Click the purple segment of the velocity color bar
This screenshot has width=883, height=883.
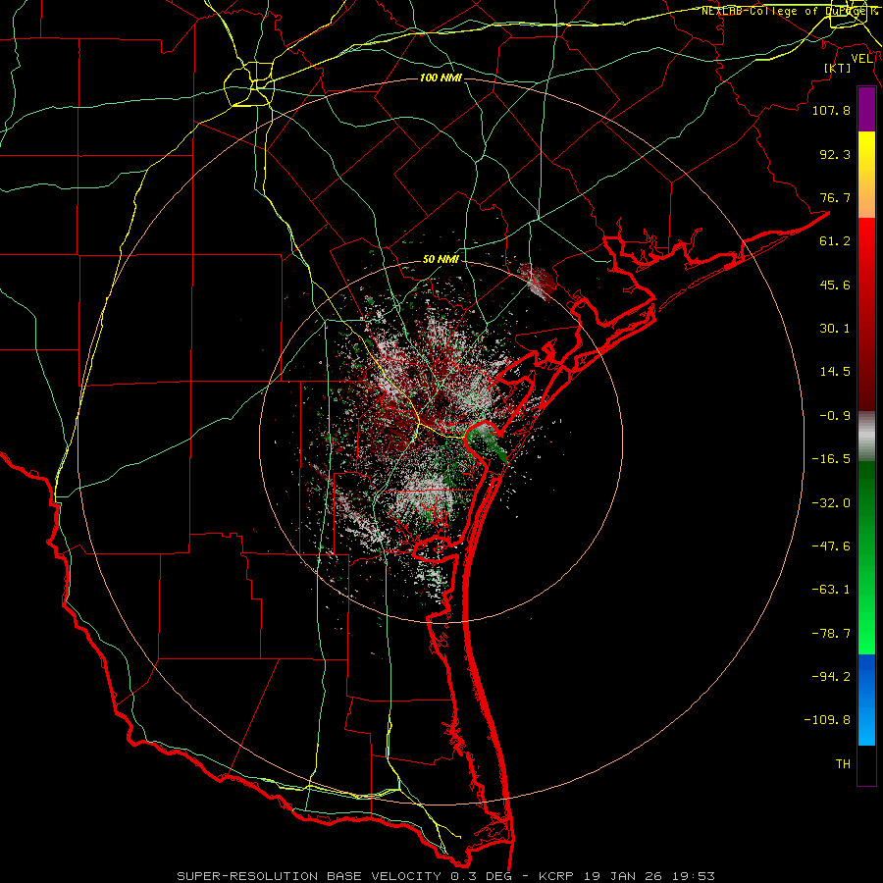866,109
